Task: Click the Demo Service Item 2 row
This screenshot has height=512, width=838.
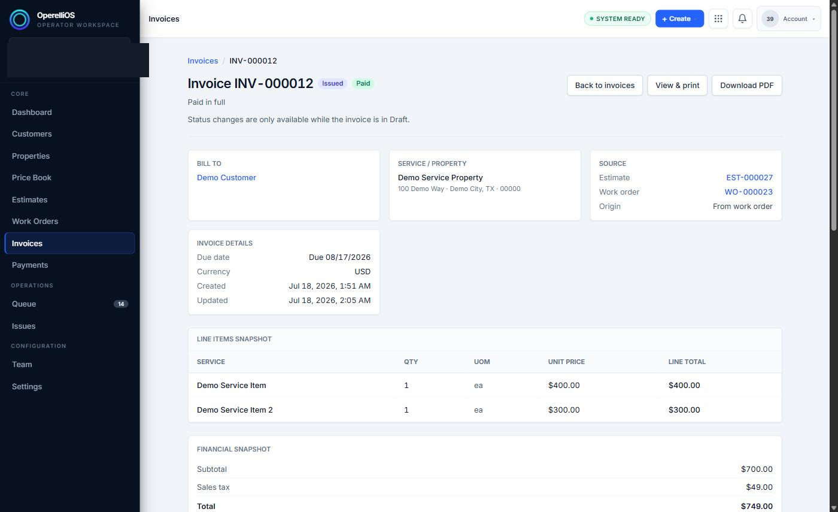Action: [485, 410]
